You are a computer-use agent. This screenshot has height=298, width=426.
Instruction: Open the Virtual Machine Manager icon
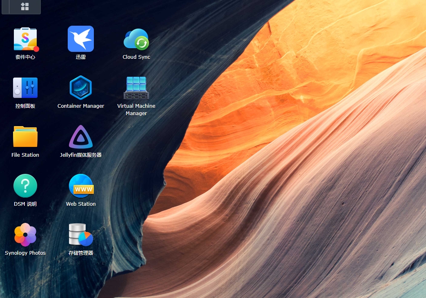136,88
